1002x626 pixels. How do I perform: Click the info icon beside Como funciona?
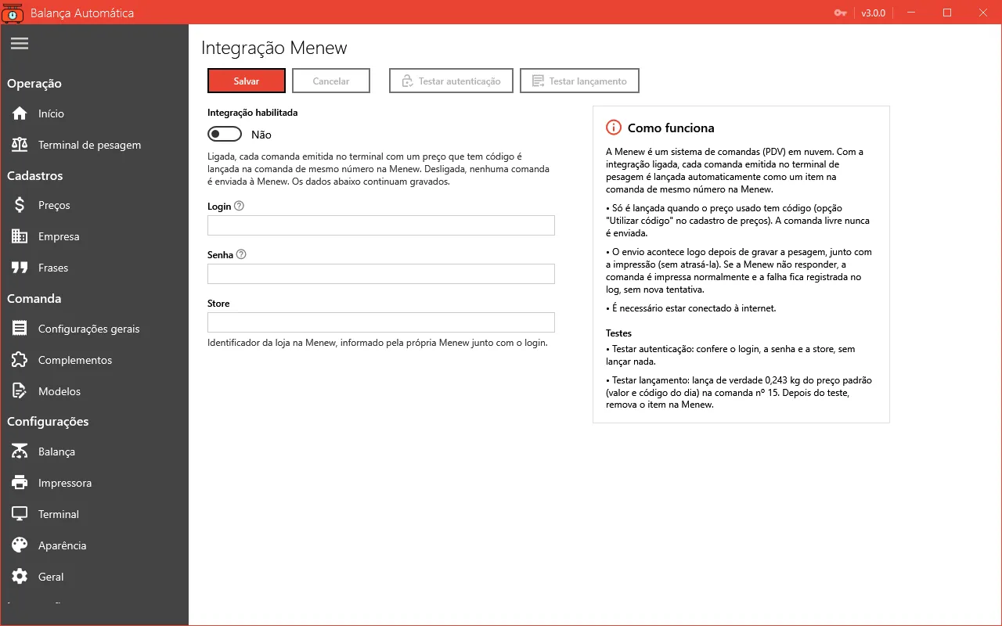tap(614, 128)
